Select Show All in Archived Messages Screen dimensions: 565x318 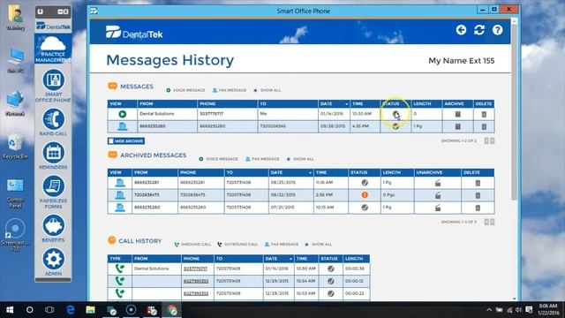(300, 159)
